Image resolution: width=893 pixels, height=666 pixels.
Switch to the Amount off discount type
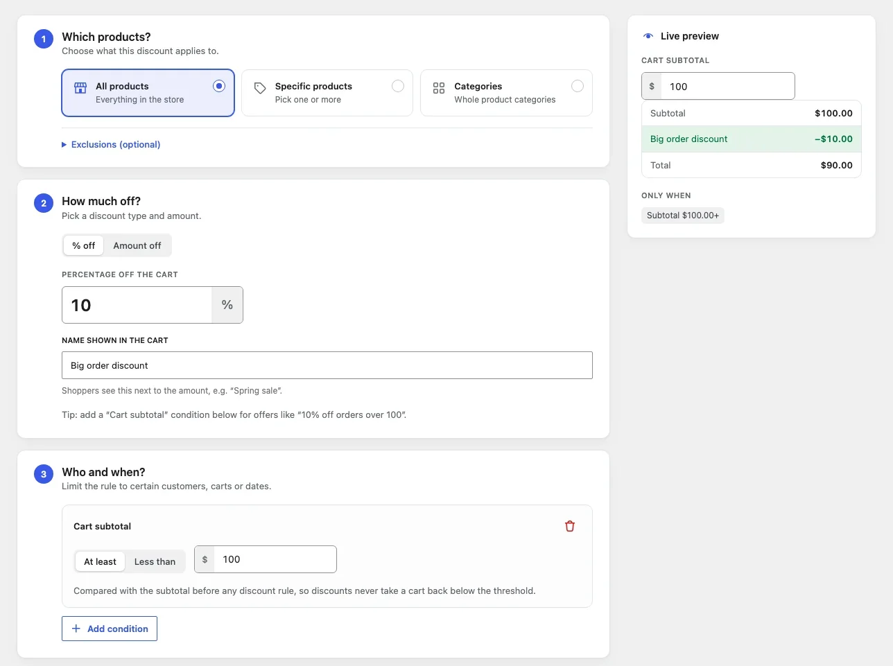137,245
